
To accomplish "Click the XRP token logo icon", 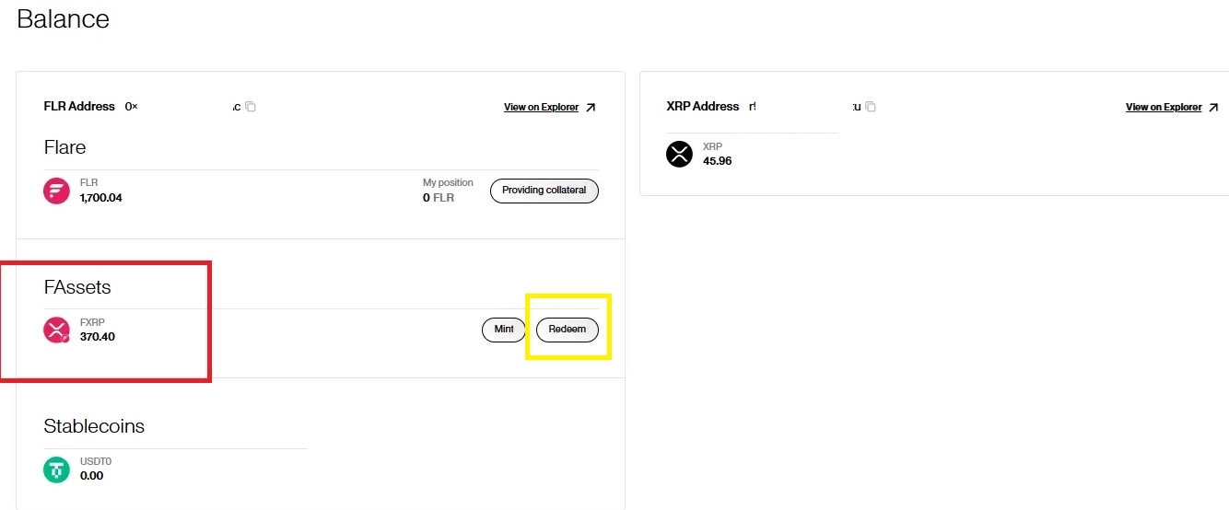I will (679, 154).
